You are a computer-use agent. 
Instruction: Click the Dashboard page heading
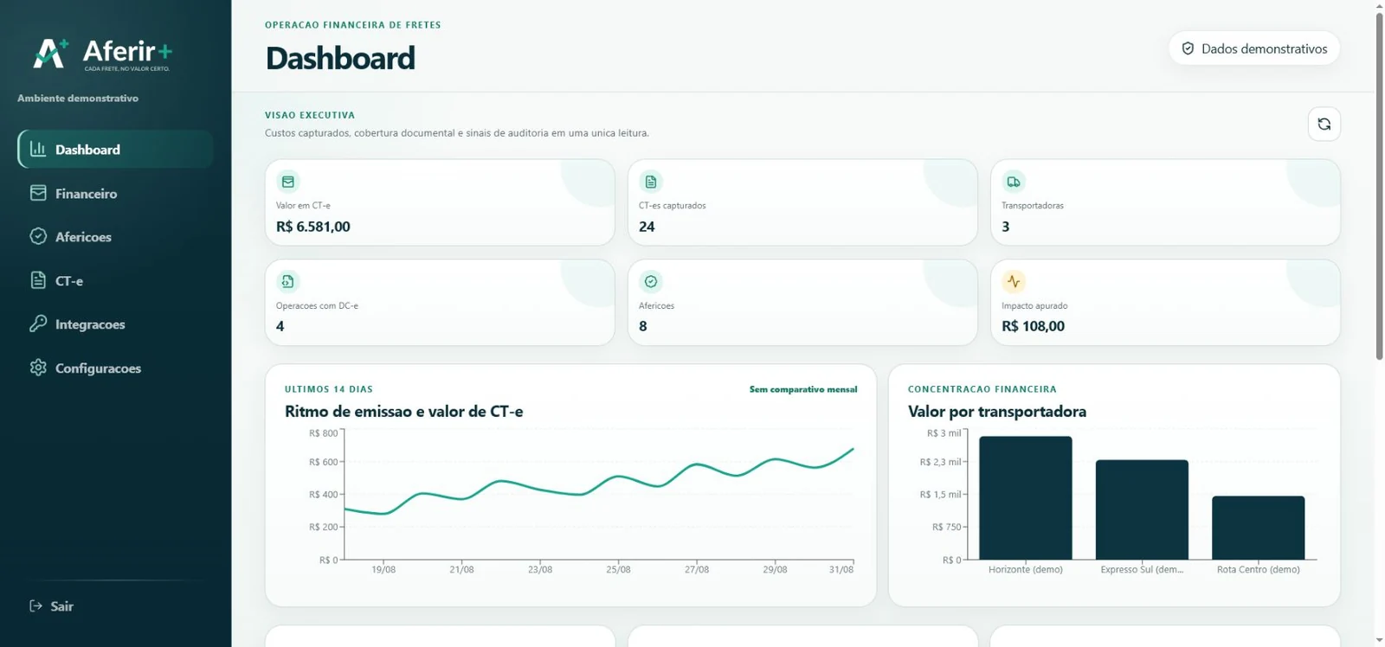pos(340,58)
